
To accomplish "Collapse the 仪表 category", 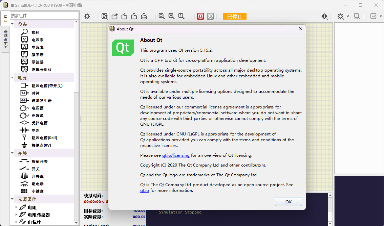I will (13, 24).
